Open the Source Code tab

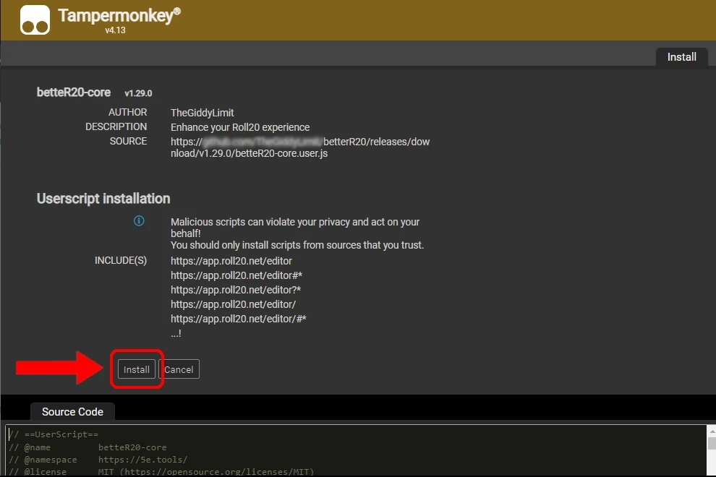tap(72, 412)
